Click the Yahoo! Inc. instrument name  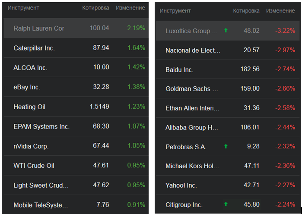click(x=181, y=185)
